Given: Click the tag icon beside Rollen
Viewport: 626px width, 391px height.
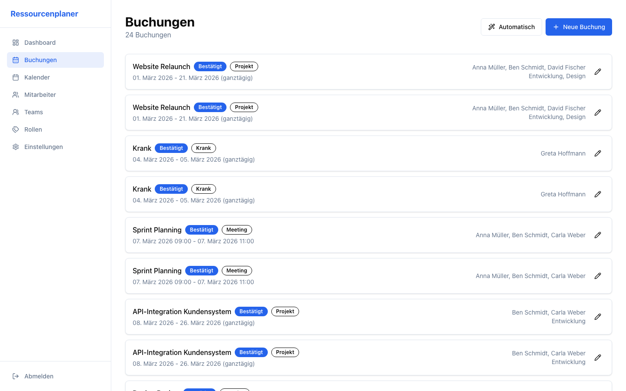Looking at the screenshot, I should 16,129.
